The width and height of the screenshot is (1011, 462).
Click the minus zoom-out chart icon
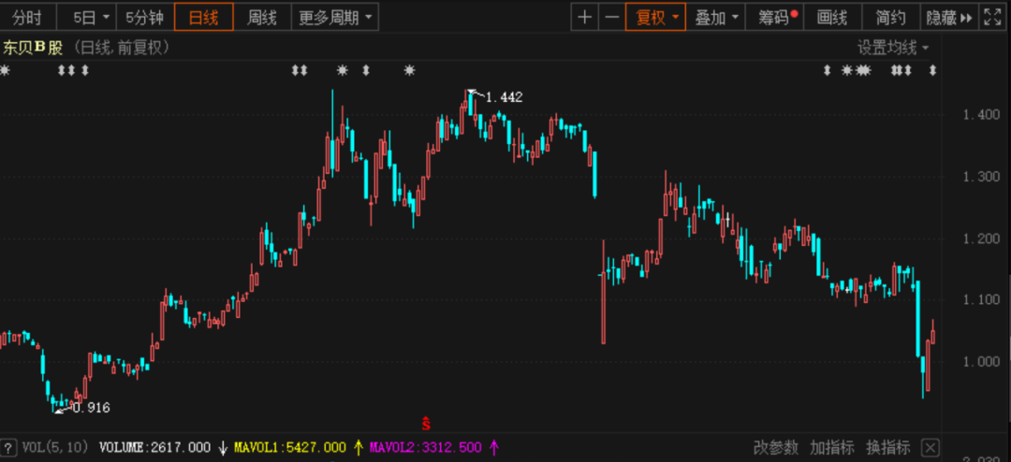click(x=611, y=17)
